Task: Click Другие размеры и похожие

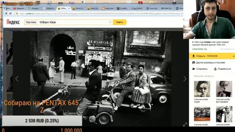Action: [x=210, y=63]
